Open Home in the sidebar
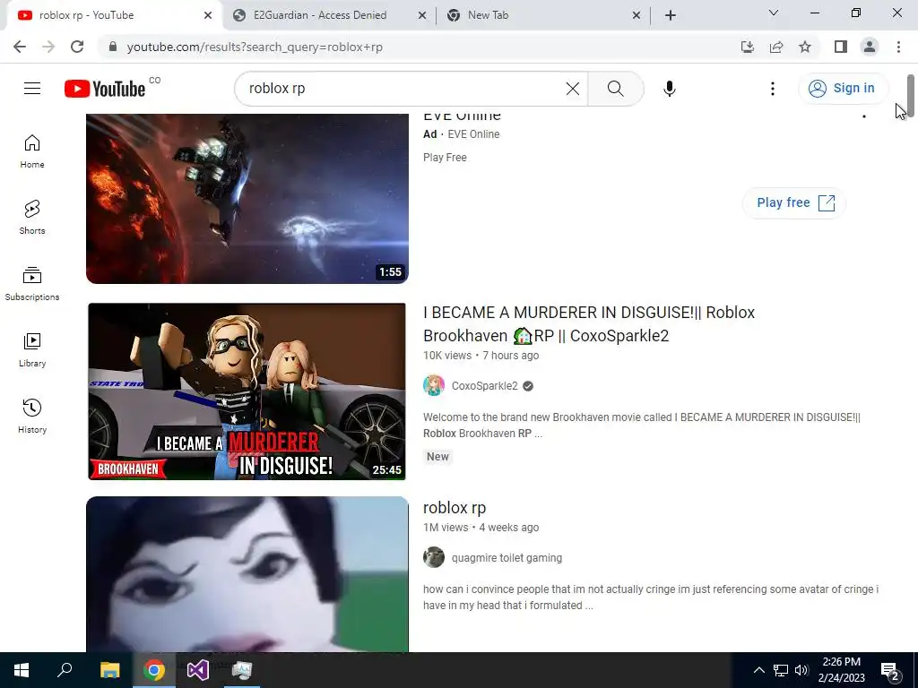918x688 pixels. (x=32, y=151)
